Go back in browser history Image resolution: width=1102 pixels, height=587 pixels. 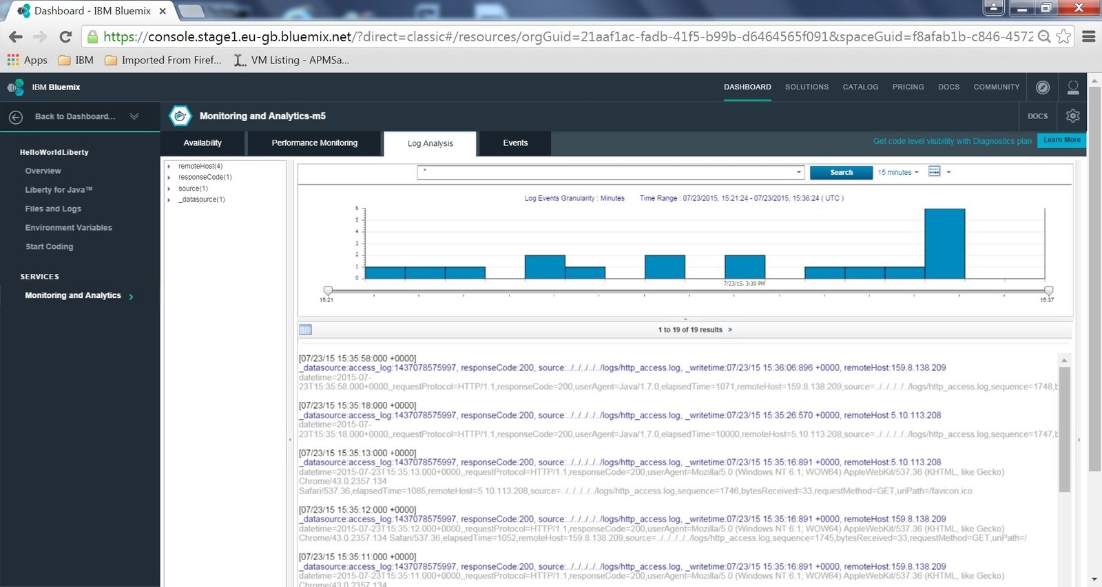click(16, 36)
